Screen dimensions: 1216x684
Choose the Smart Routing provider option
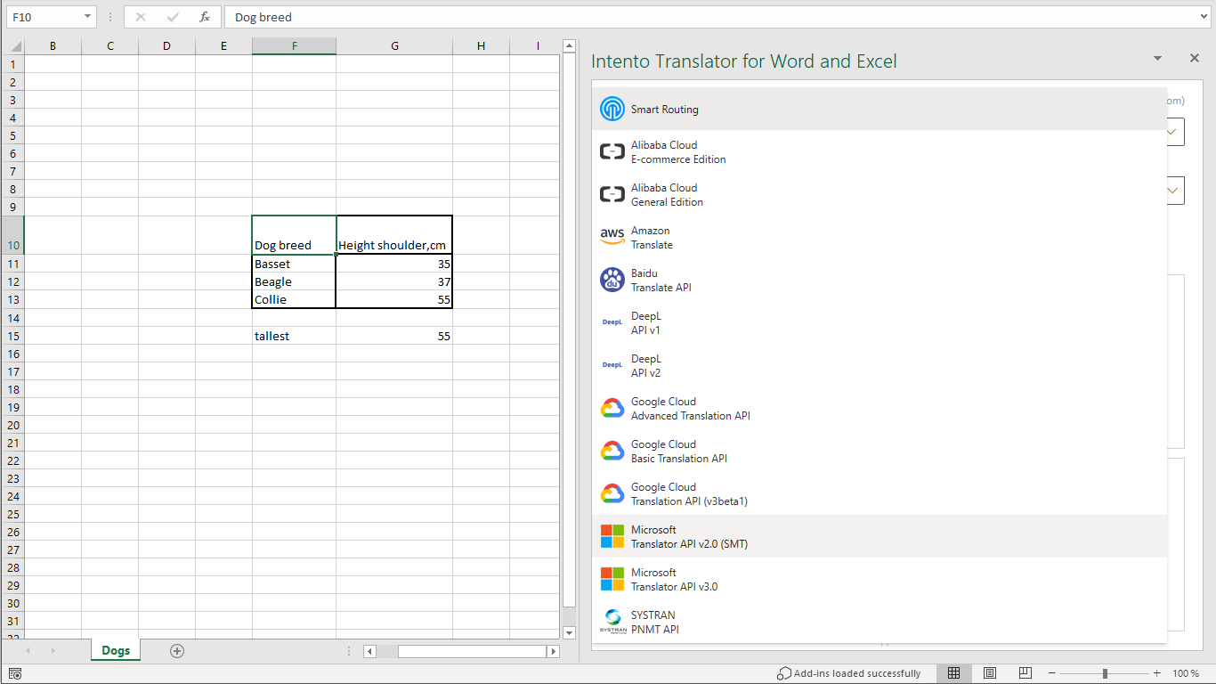879,109
